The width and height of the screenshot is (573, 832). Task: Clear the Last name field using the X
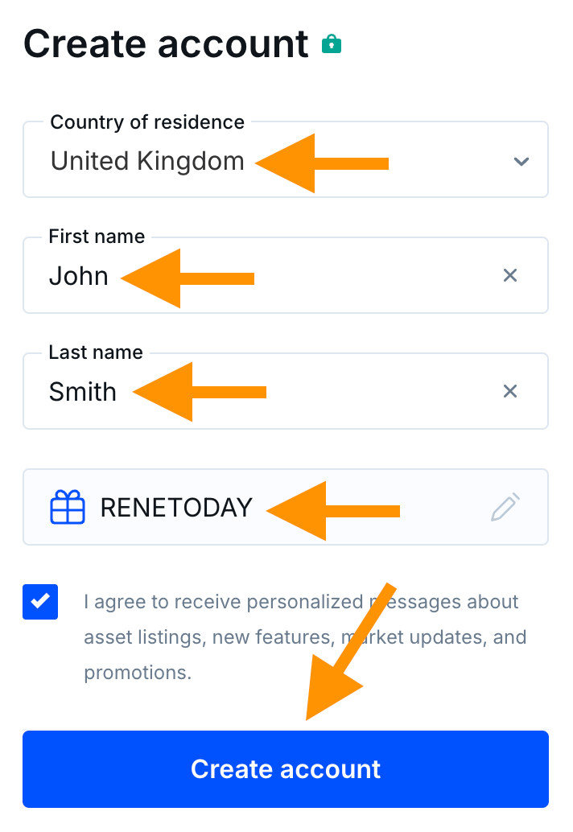click(x=510, y=391)
